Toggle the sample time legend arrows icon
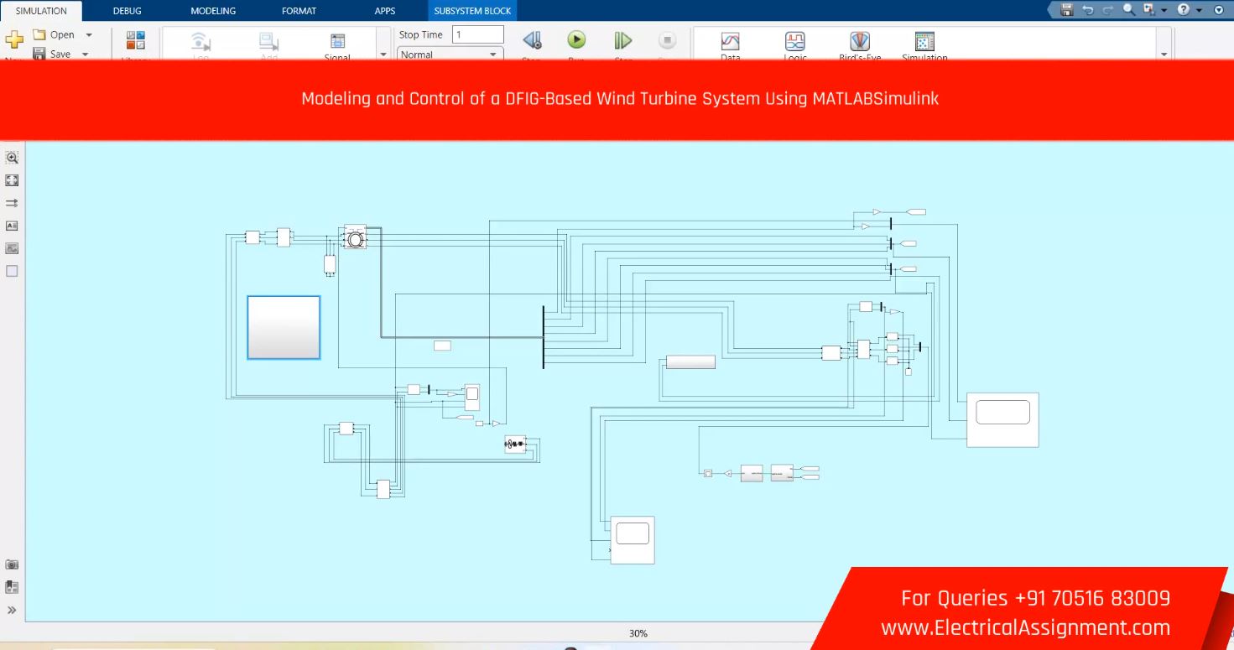1234x650 pixels. tap(12, 203)
